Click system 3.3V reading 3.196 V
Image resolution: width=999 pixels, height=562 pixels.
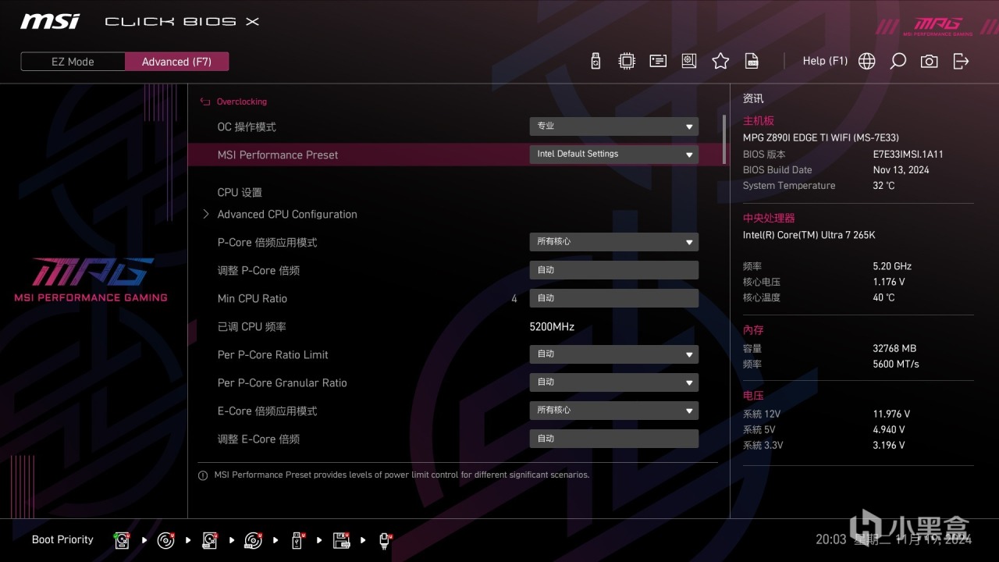(x=889, y=445)
